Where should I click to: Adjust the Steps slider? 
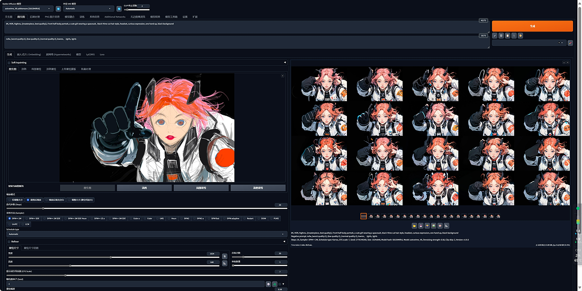pyautogui.click(x=147, y=208)
